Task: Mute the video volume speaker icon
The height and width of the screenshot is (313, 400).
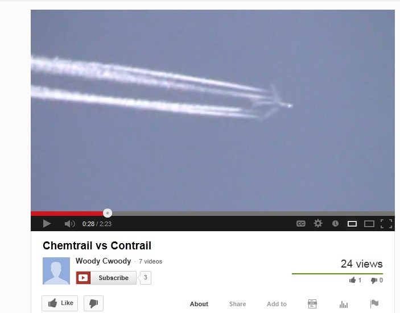Action: click(x=69, y=224)
